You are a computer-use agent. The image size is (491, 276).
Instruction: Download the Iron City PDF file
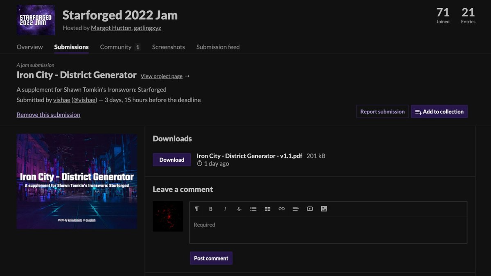(172, 160)
